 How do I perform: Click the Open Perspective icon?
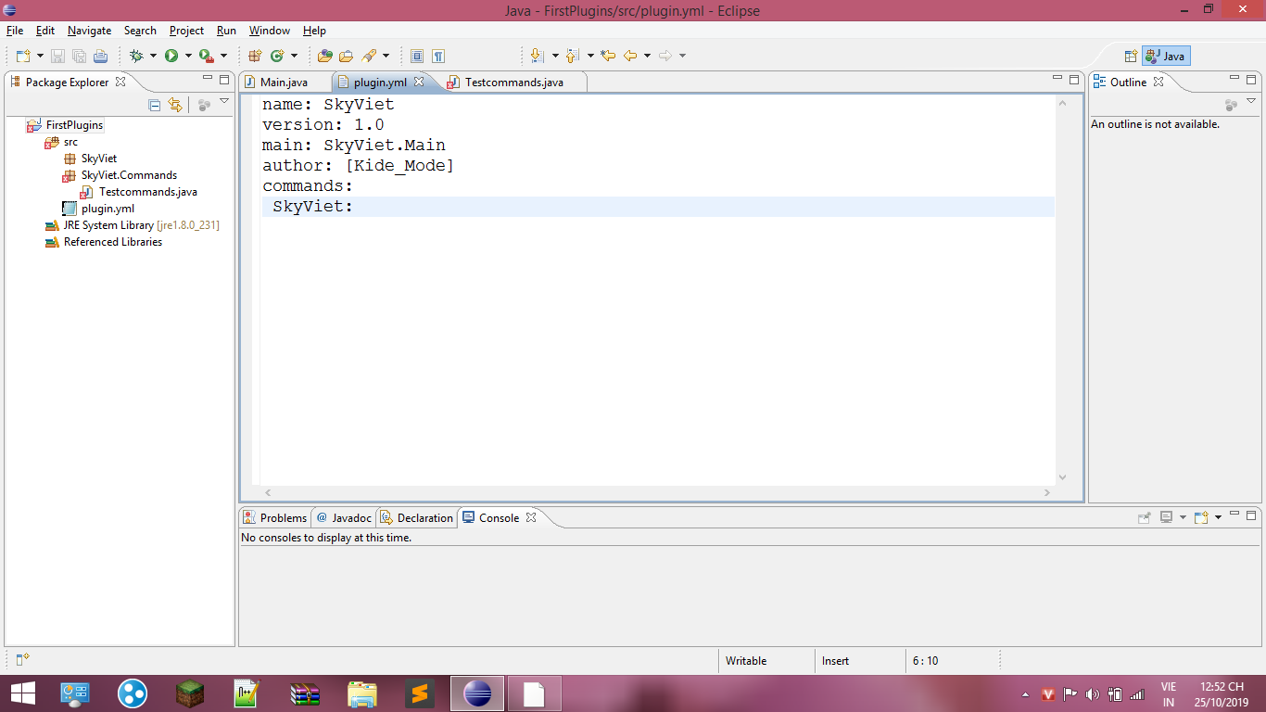tap(1131, 56)
